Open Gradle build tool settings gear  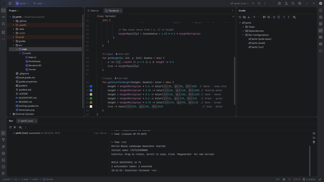tap(294, 17)
